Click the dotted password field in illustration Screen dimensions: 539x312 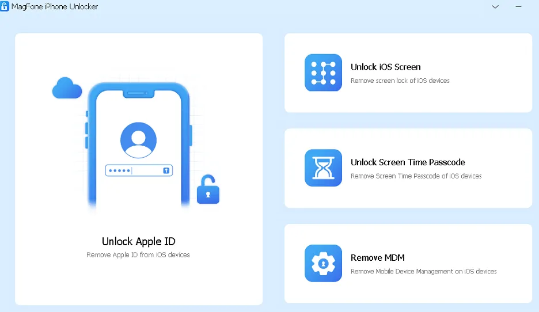tap(138, 170)
